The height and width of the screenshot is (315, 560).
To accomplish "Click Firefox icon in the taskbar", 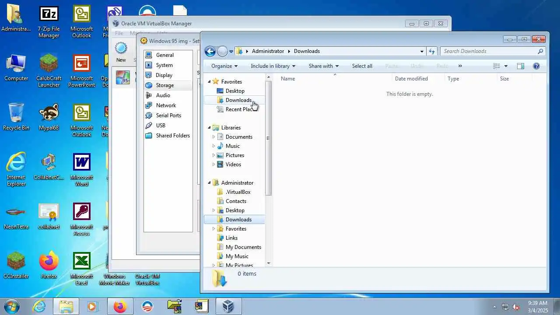I will [x=120, y=306].
